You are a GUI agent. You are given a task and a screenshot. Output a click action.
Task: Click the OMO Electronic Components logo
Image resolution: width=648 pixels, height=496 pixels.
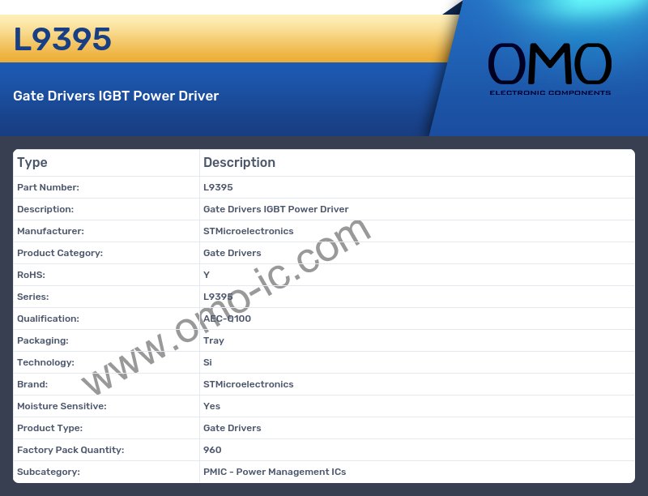[x=549, y=69]
